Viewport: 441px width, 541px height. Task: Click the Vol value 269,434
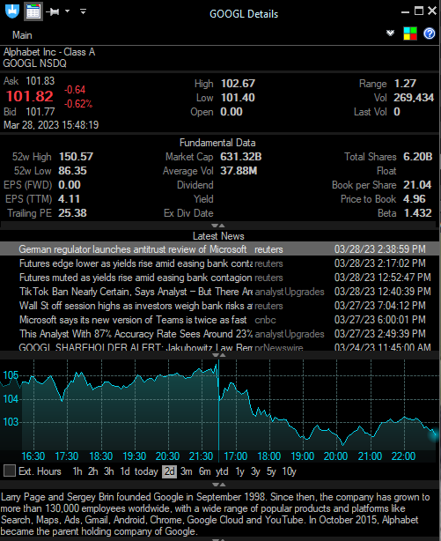[x=414, y=98]
